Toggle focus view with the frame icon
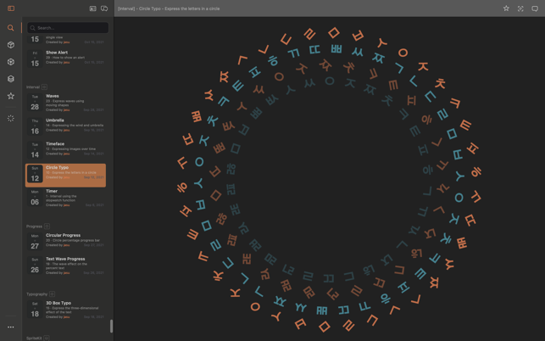Image resolution: width=545 pixels, height=341 pixels. point(520,8)
